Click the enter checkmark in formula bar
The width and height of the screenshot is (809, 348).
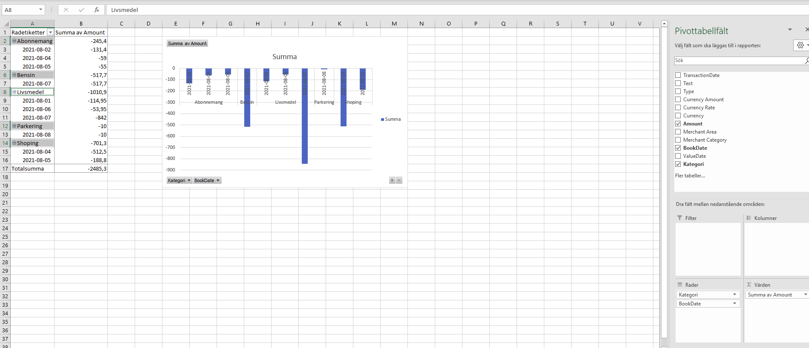pos(81,10)
